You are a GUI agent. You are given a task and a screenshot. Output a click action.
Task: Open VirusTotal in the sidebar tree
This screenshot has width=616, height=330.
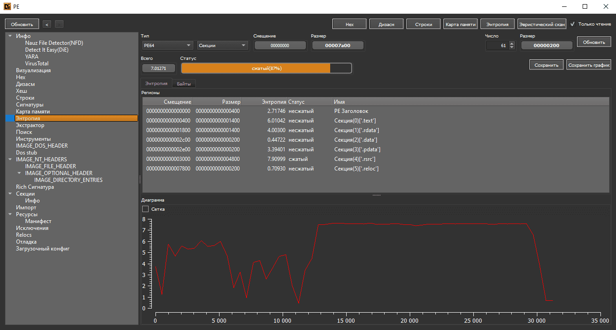click(37, 64)
